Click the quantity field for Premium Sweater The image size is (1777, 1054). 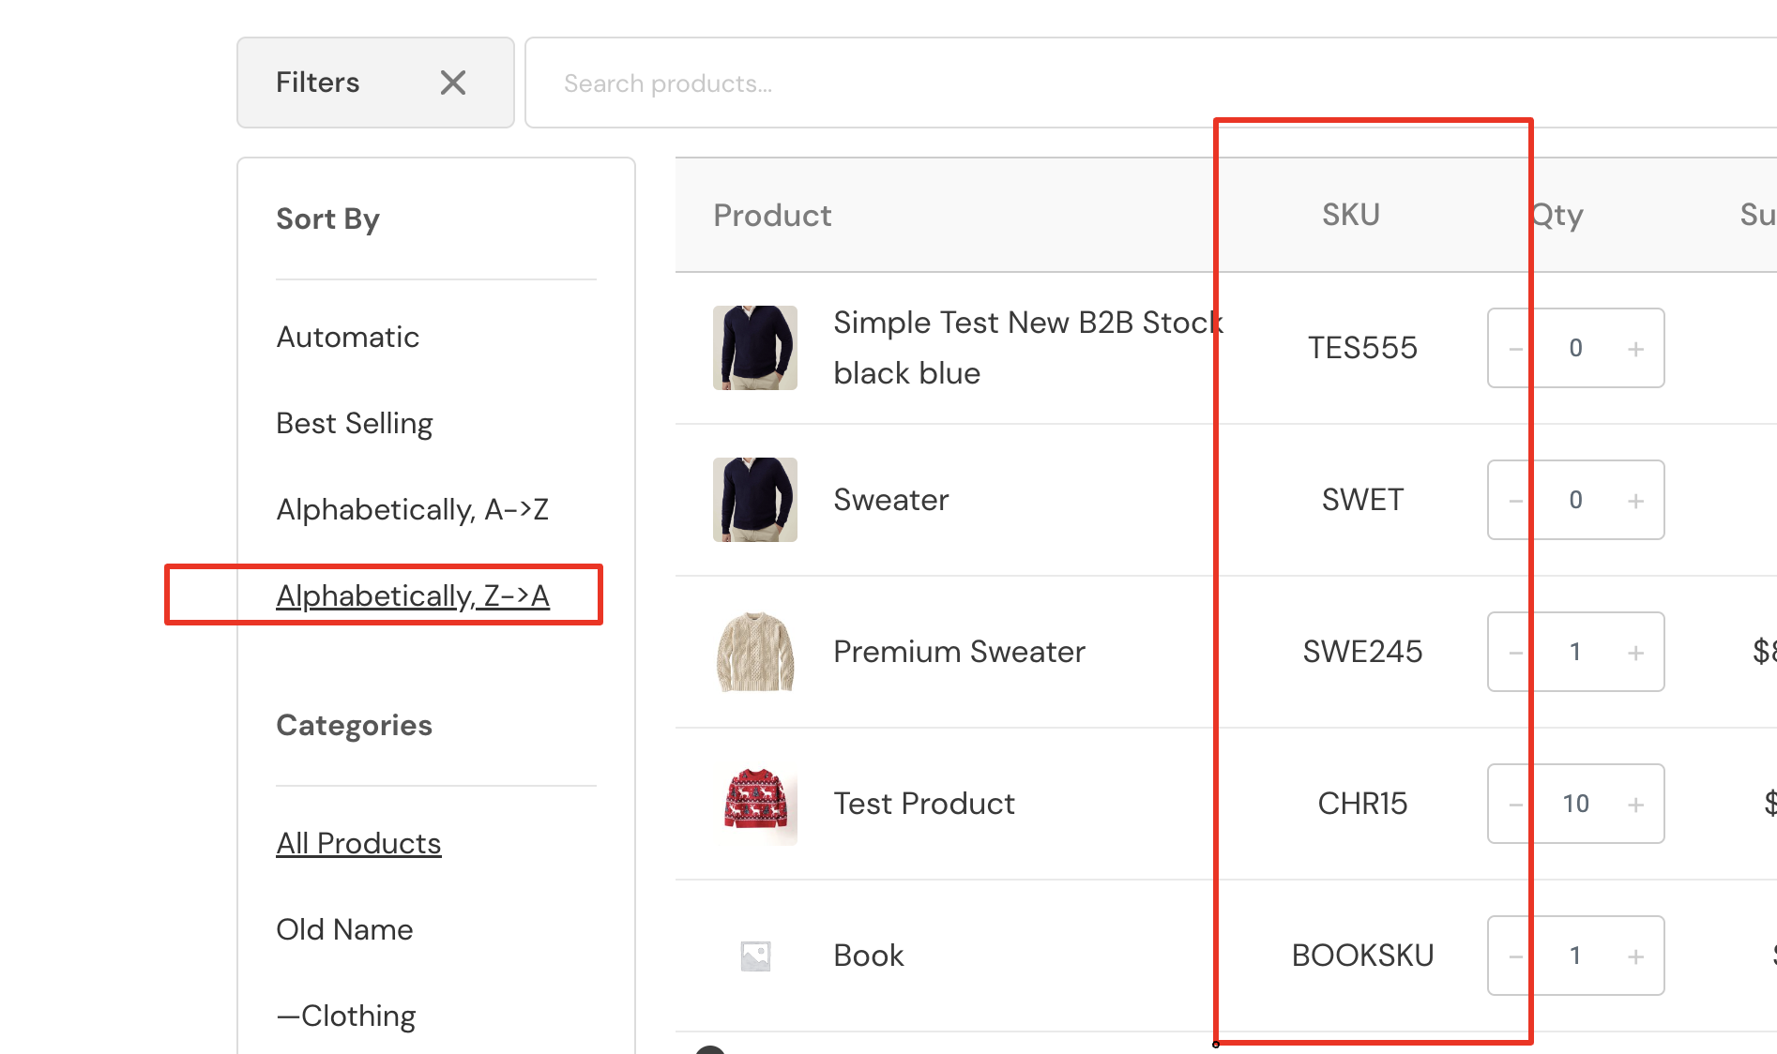pyautogui.click(x=1576, y=652)
